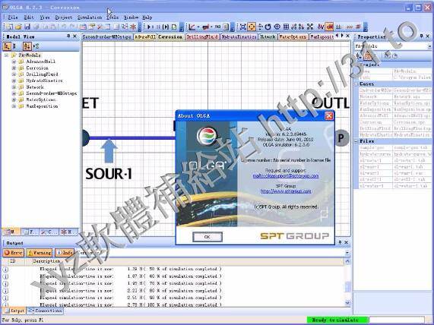Toggle the highlighted red label icon in toolbar

tap(329, 27)
